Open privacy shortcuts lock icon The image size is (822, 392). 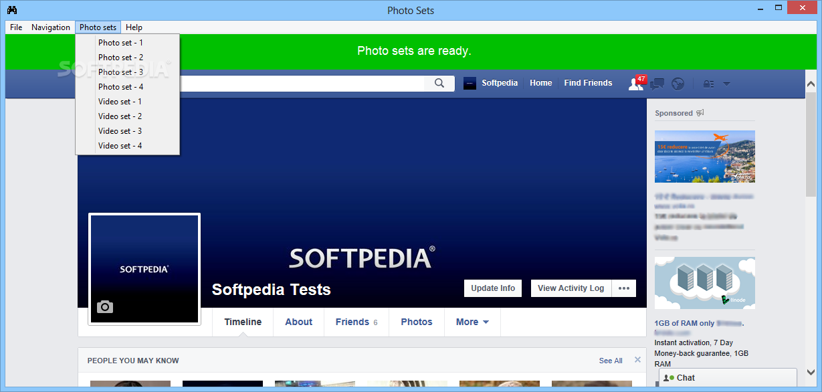tap(709, 84)
